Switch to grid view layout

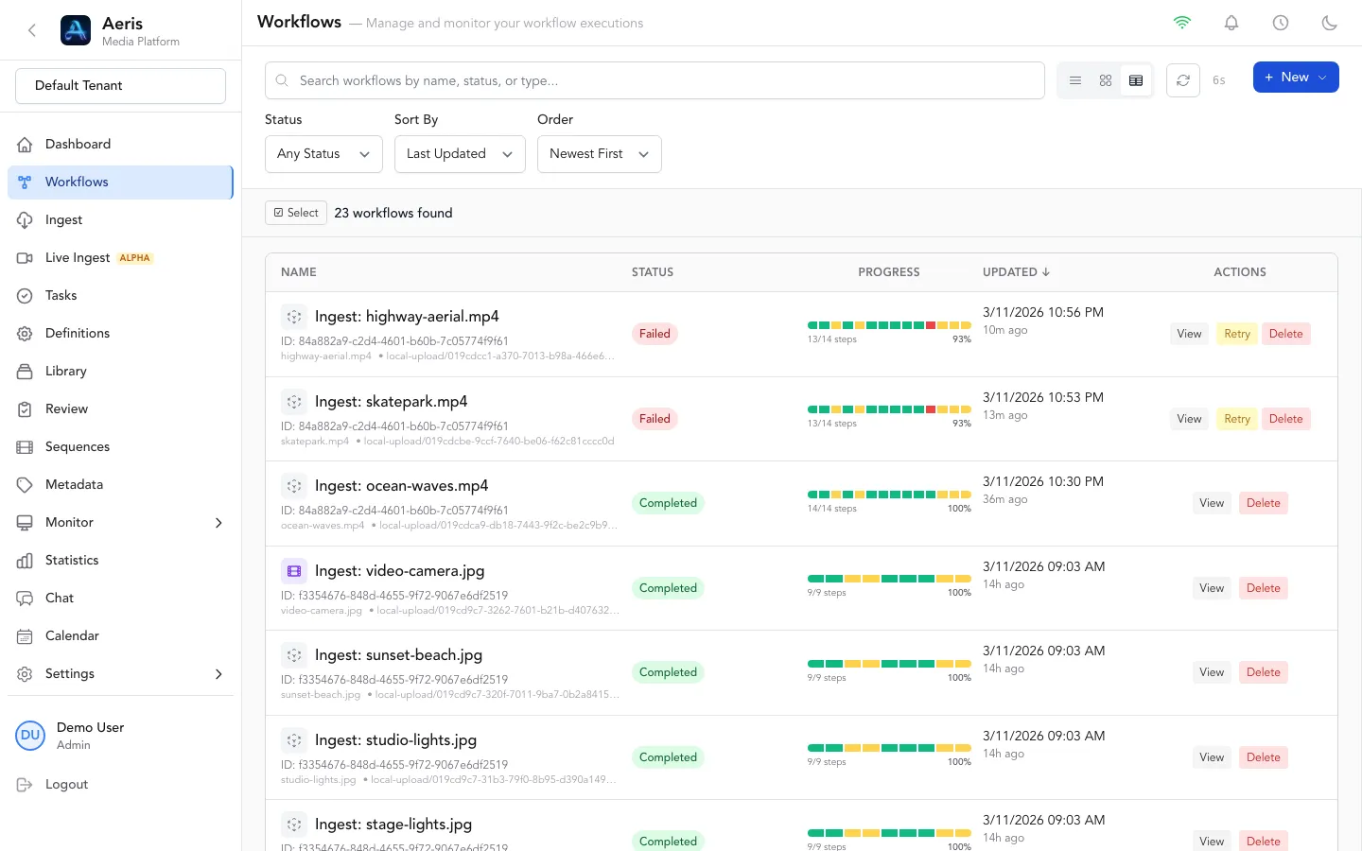tap(1106, 81)
